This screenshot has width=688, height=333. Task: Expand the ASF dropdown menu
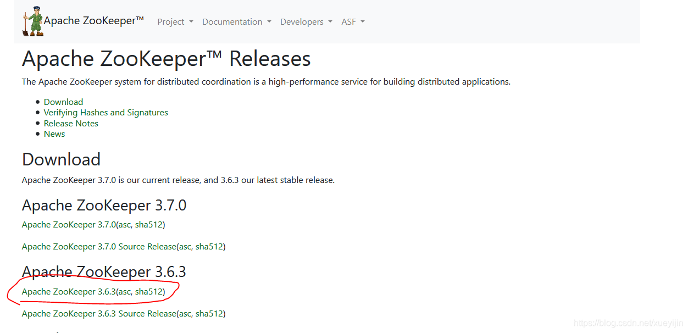[x=353, y=22]
